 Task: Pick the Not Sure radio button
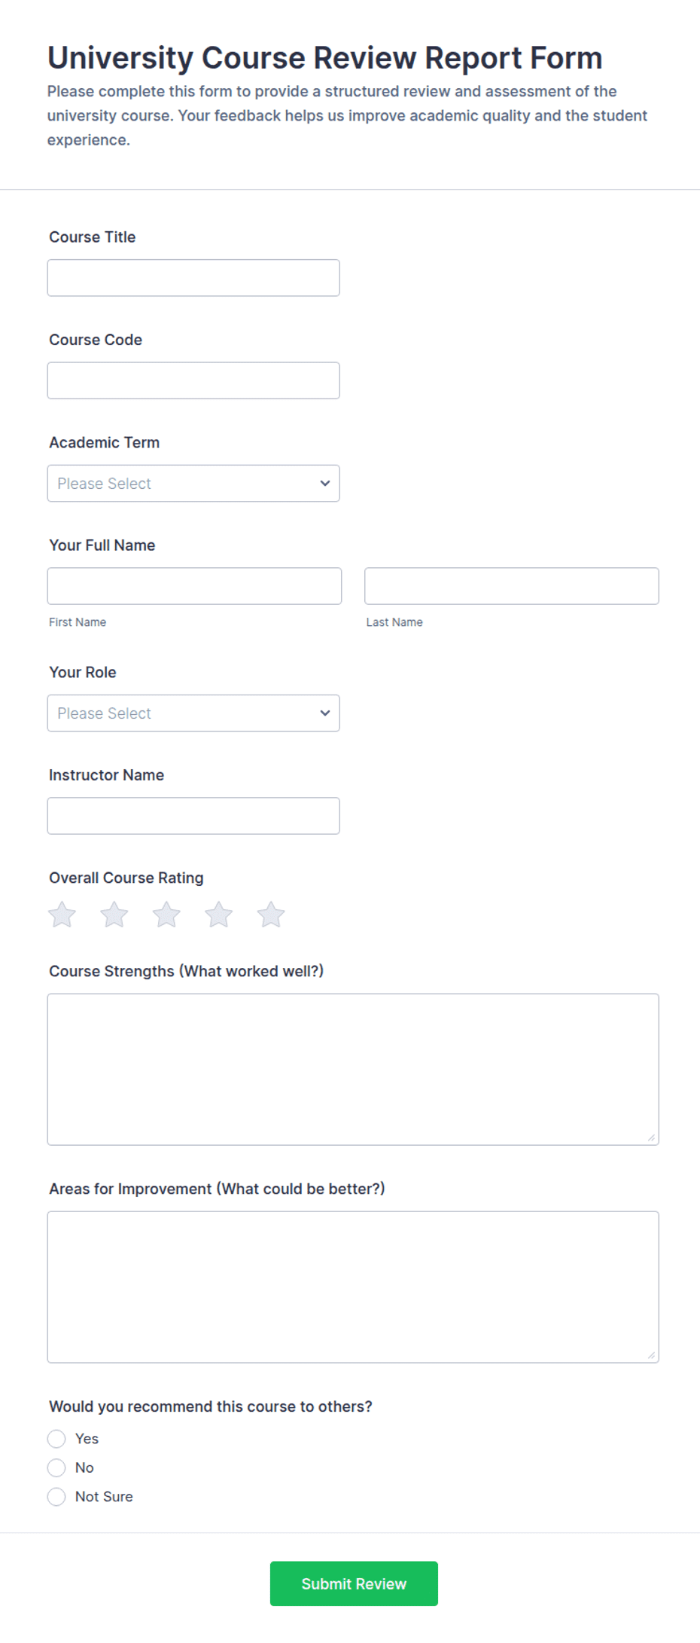56,1497
